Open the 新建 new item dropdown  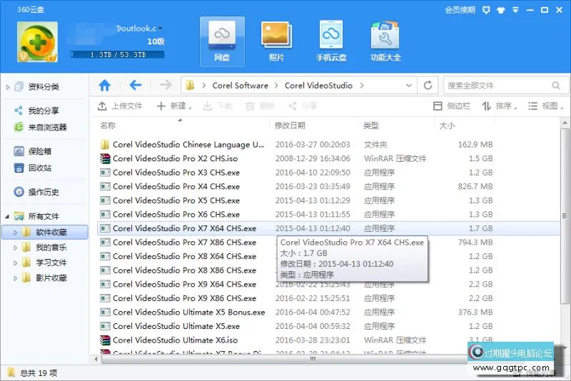click(174, 106)
